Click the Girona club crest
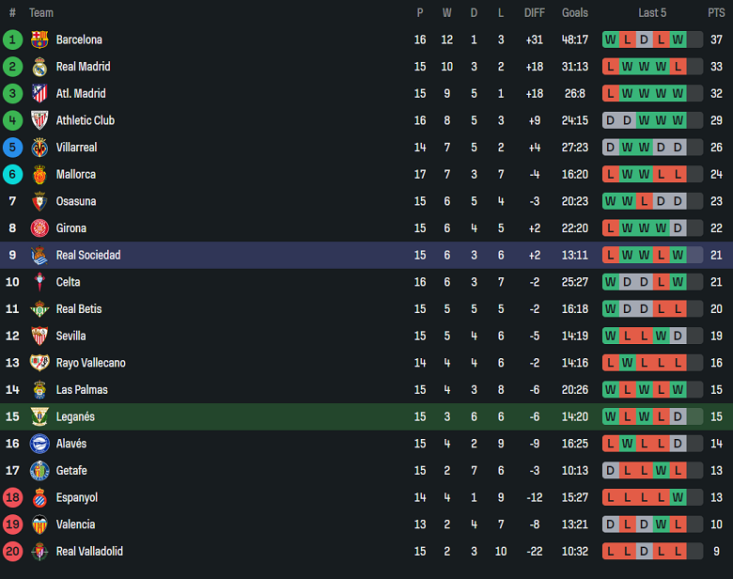Screen dimensions: 733x579 39,228
